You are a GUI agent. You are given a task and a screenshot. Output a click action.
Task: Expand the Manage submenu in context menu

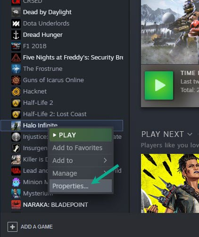pos(81,173)
